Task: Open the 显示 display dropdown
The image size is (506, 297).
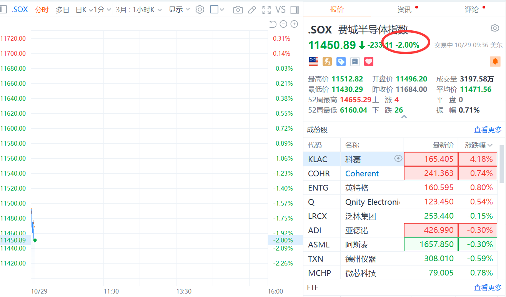Action: tap(179, 10)
